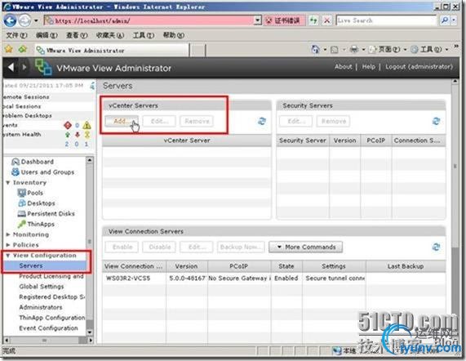
Task: Click the About link in header
Action: tap(344, 67)
